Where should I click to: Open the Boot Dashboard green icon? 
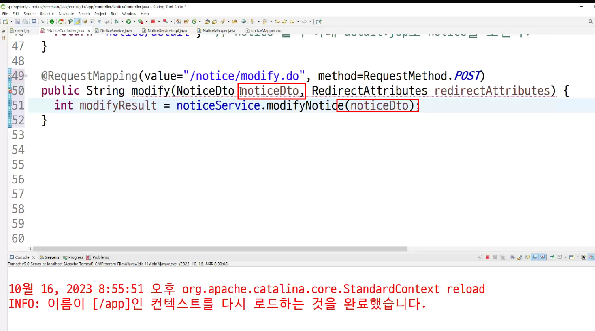tap(52, 21)
